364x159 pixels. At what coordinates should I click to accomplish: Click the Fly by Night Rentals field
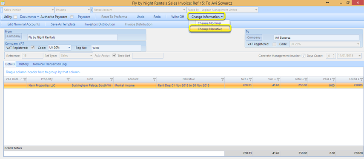tap(72, 37)
